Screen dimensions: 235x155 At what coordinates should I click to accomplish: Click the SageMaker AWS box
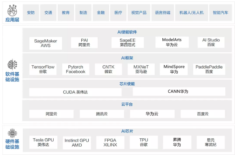point(46,43)
